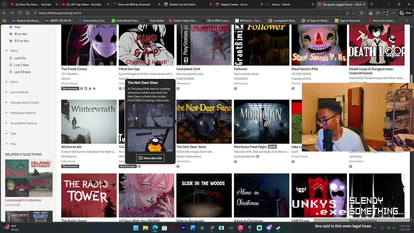
Task: Filter by $15 or less
Action: pos(21,41)
